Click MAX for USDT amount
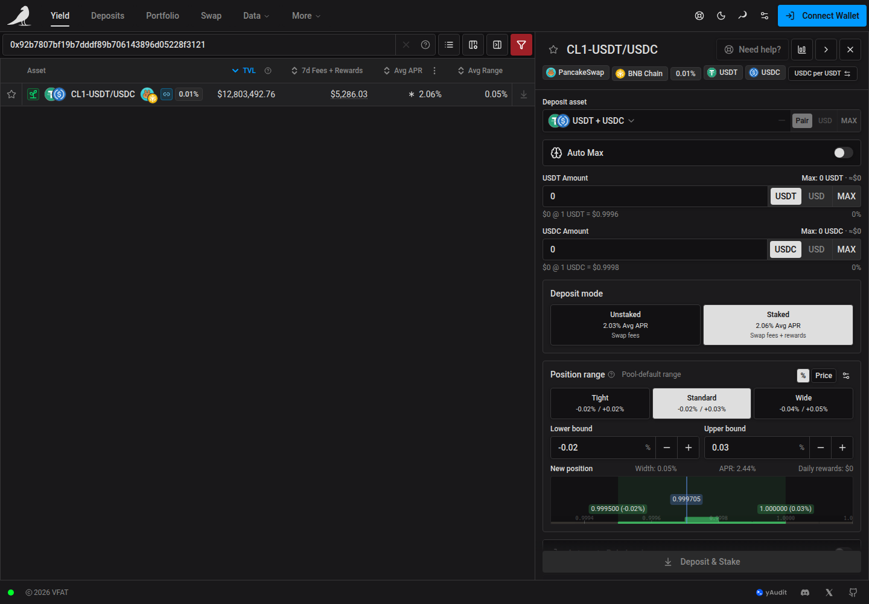This screenshot has width=869, height=604. click(846, 196)
